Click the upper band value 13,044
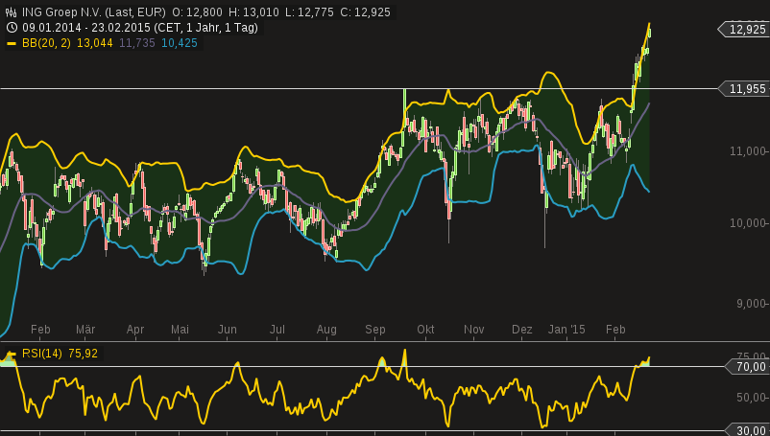This screenshot has height=436, width=770. (x=94, y=43)
